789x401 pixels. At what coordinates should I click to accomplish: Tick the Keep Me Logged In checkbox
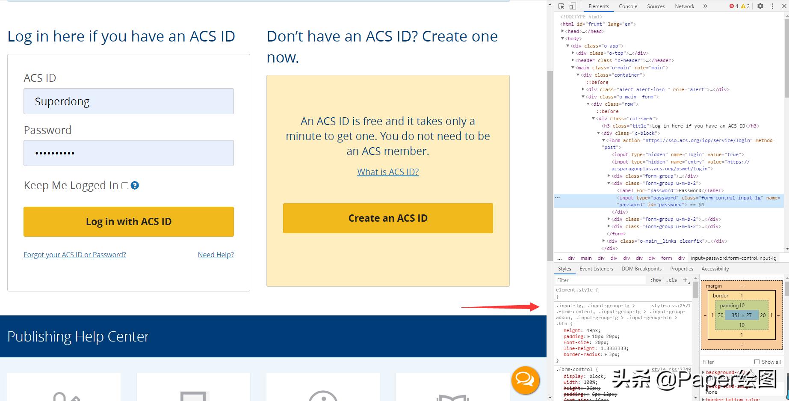coord(125,185)
